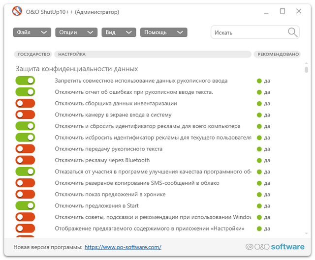Open the Вид dropdown menu
The height and width of the screenshot is (260, 315).
(x=119, y=32)
